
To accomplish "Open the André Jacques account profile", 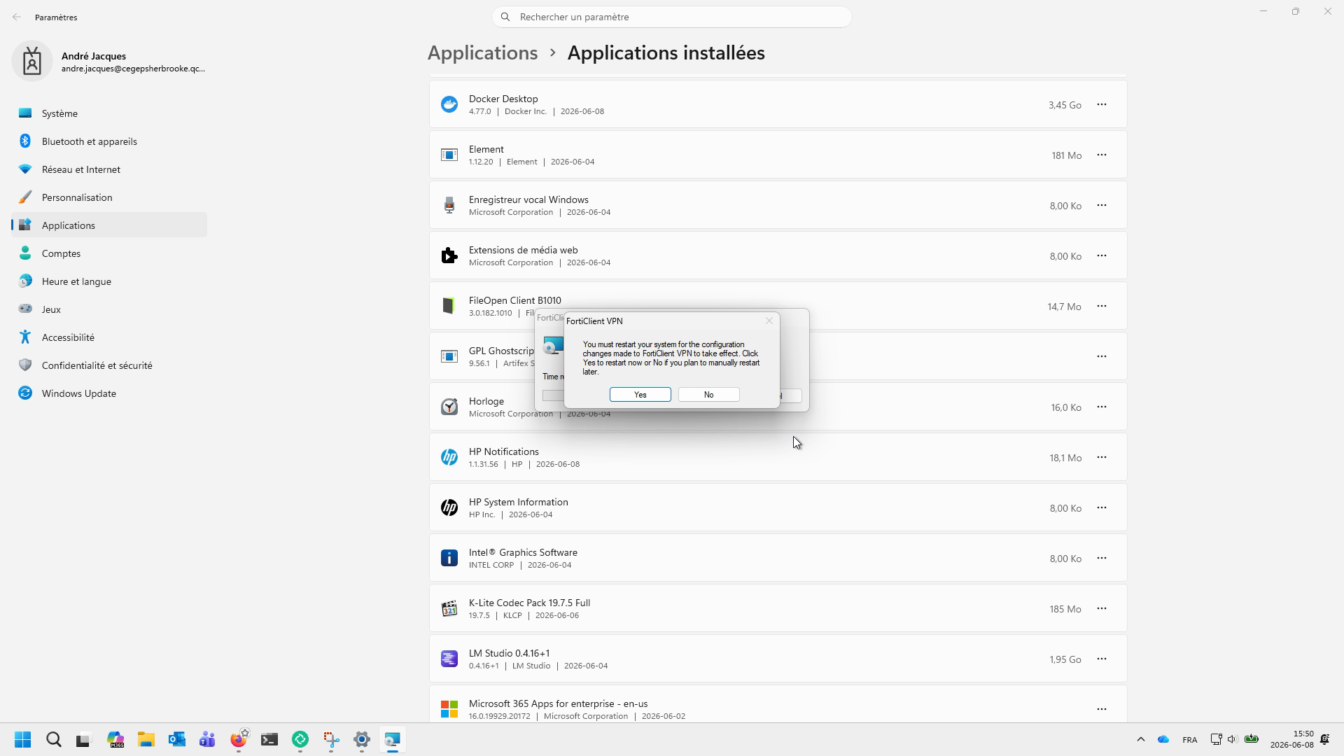I will (109, 62).
